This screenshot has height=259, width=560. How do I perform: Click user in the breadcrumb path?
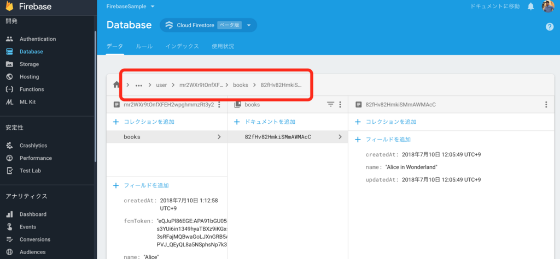coord(161,85)
